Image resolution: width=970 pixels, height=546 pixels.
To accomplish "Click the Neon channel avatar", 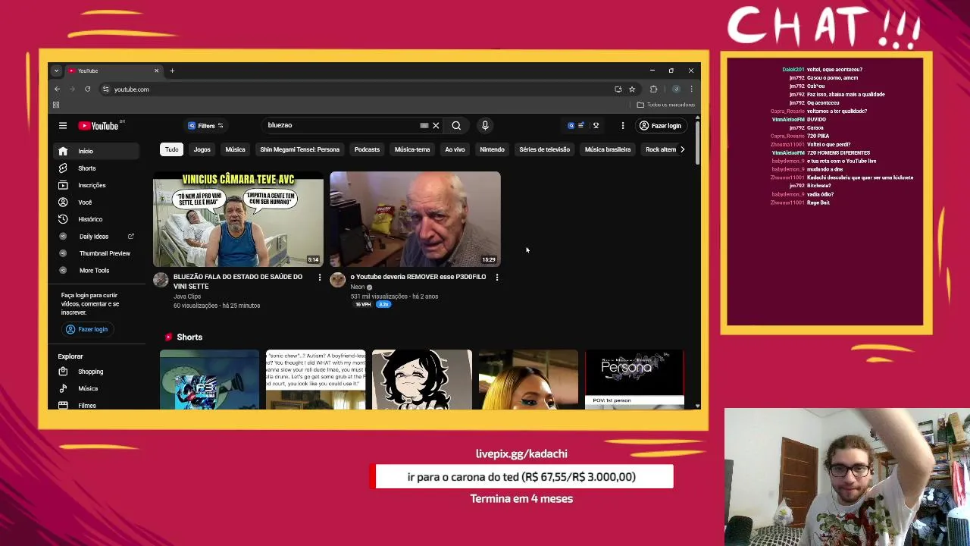I will pyautogui.click(x=338, y=280).
